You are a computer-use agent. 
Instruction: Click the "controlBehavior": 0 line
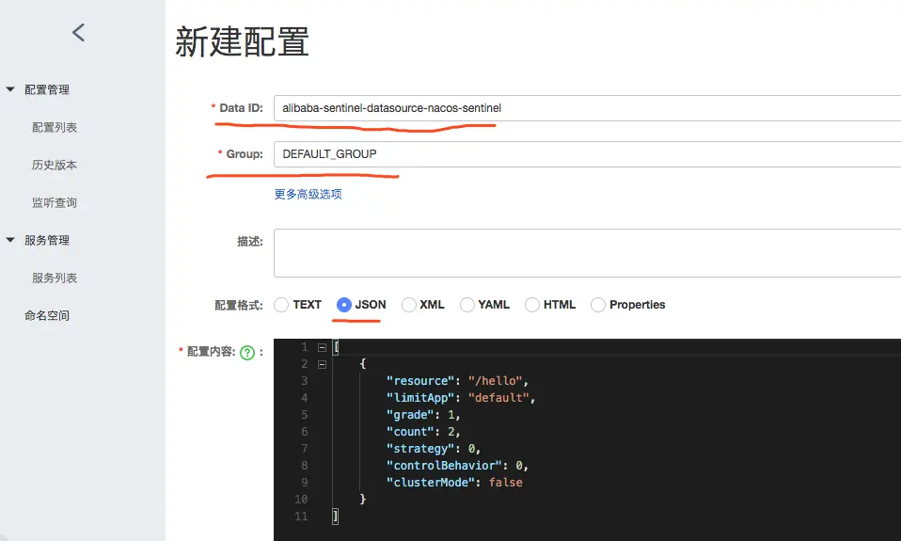point(457,466)
